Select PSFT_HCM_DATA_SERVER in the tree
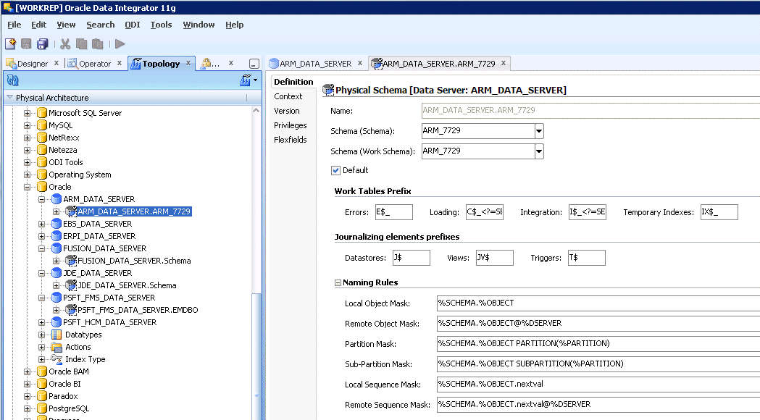 109,322
